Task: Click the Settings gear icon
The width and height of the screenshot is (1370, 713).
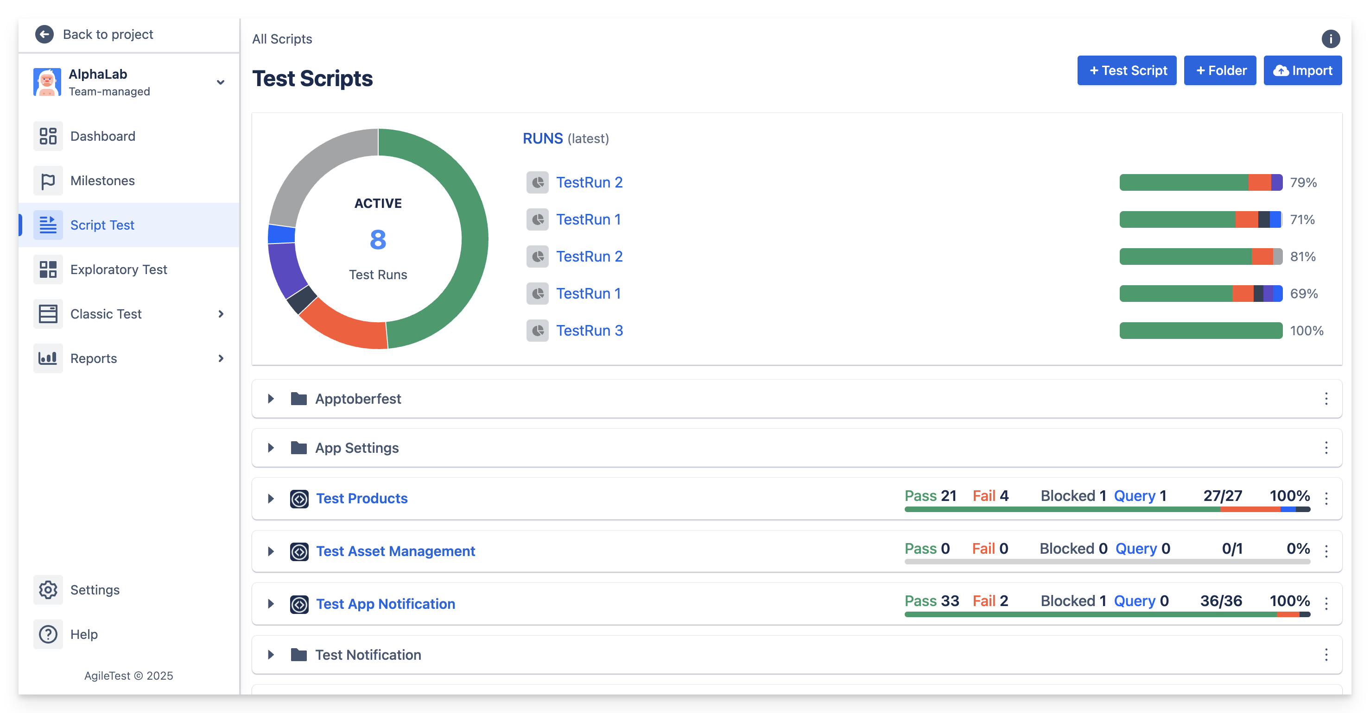Action: [x=48, y=590]
